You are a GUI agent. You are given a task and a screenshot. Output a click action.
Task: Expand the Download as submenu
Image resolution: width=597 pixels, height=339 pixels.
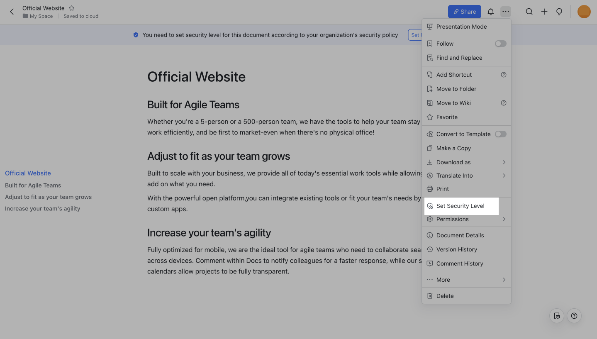tap(466, 162)
